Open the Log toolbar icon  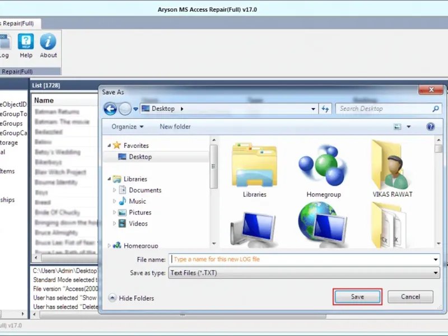click(5, 46)
